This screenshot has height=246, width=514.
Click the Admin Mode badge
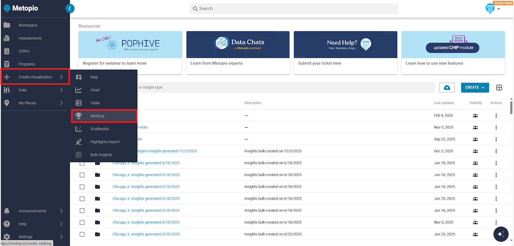(503, 3)
